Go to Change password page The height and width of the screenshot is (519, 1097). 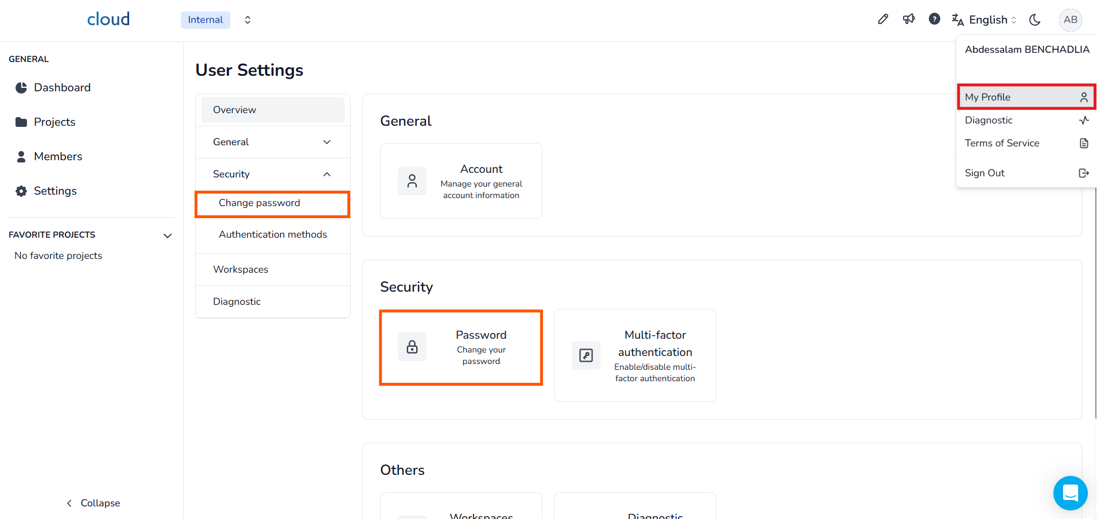259,203
